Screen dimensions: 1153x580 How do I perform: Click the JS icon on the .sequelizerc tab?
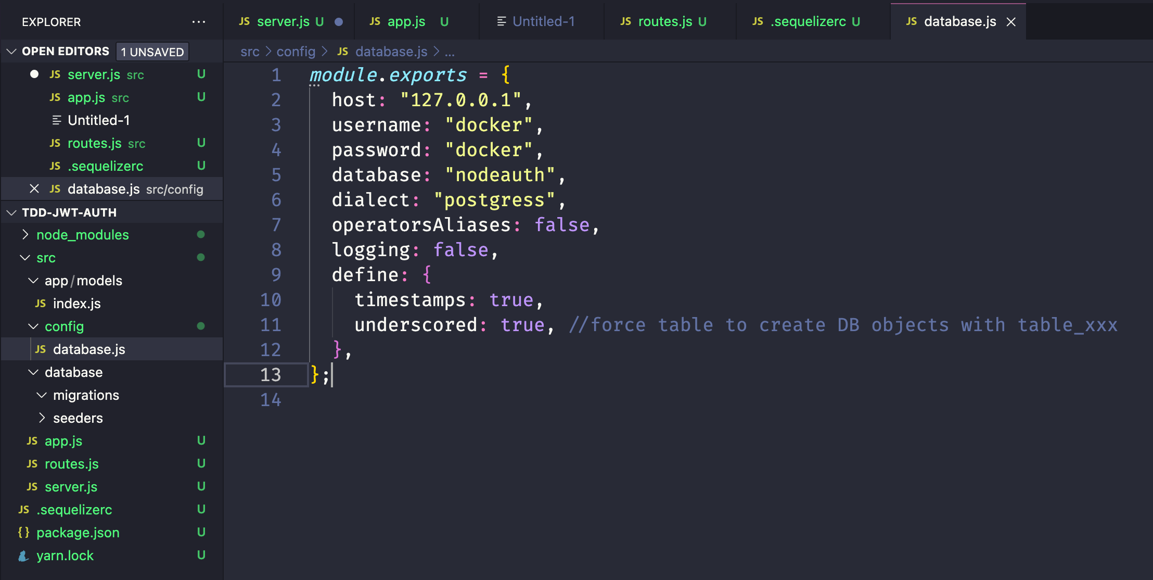click(x=758, y=21)
